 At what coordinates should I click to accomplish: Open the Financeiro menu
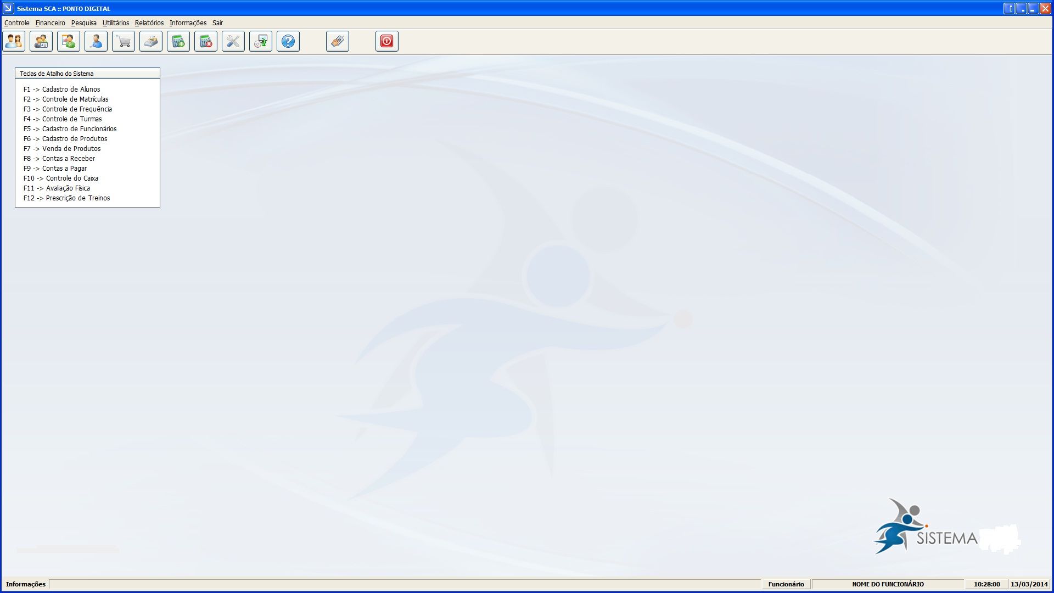(x=51, y=23)
